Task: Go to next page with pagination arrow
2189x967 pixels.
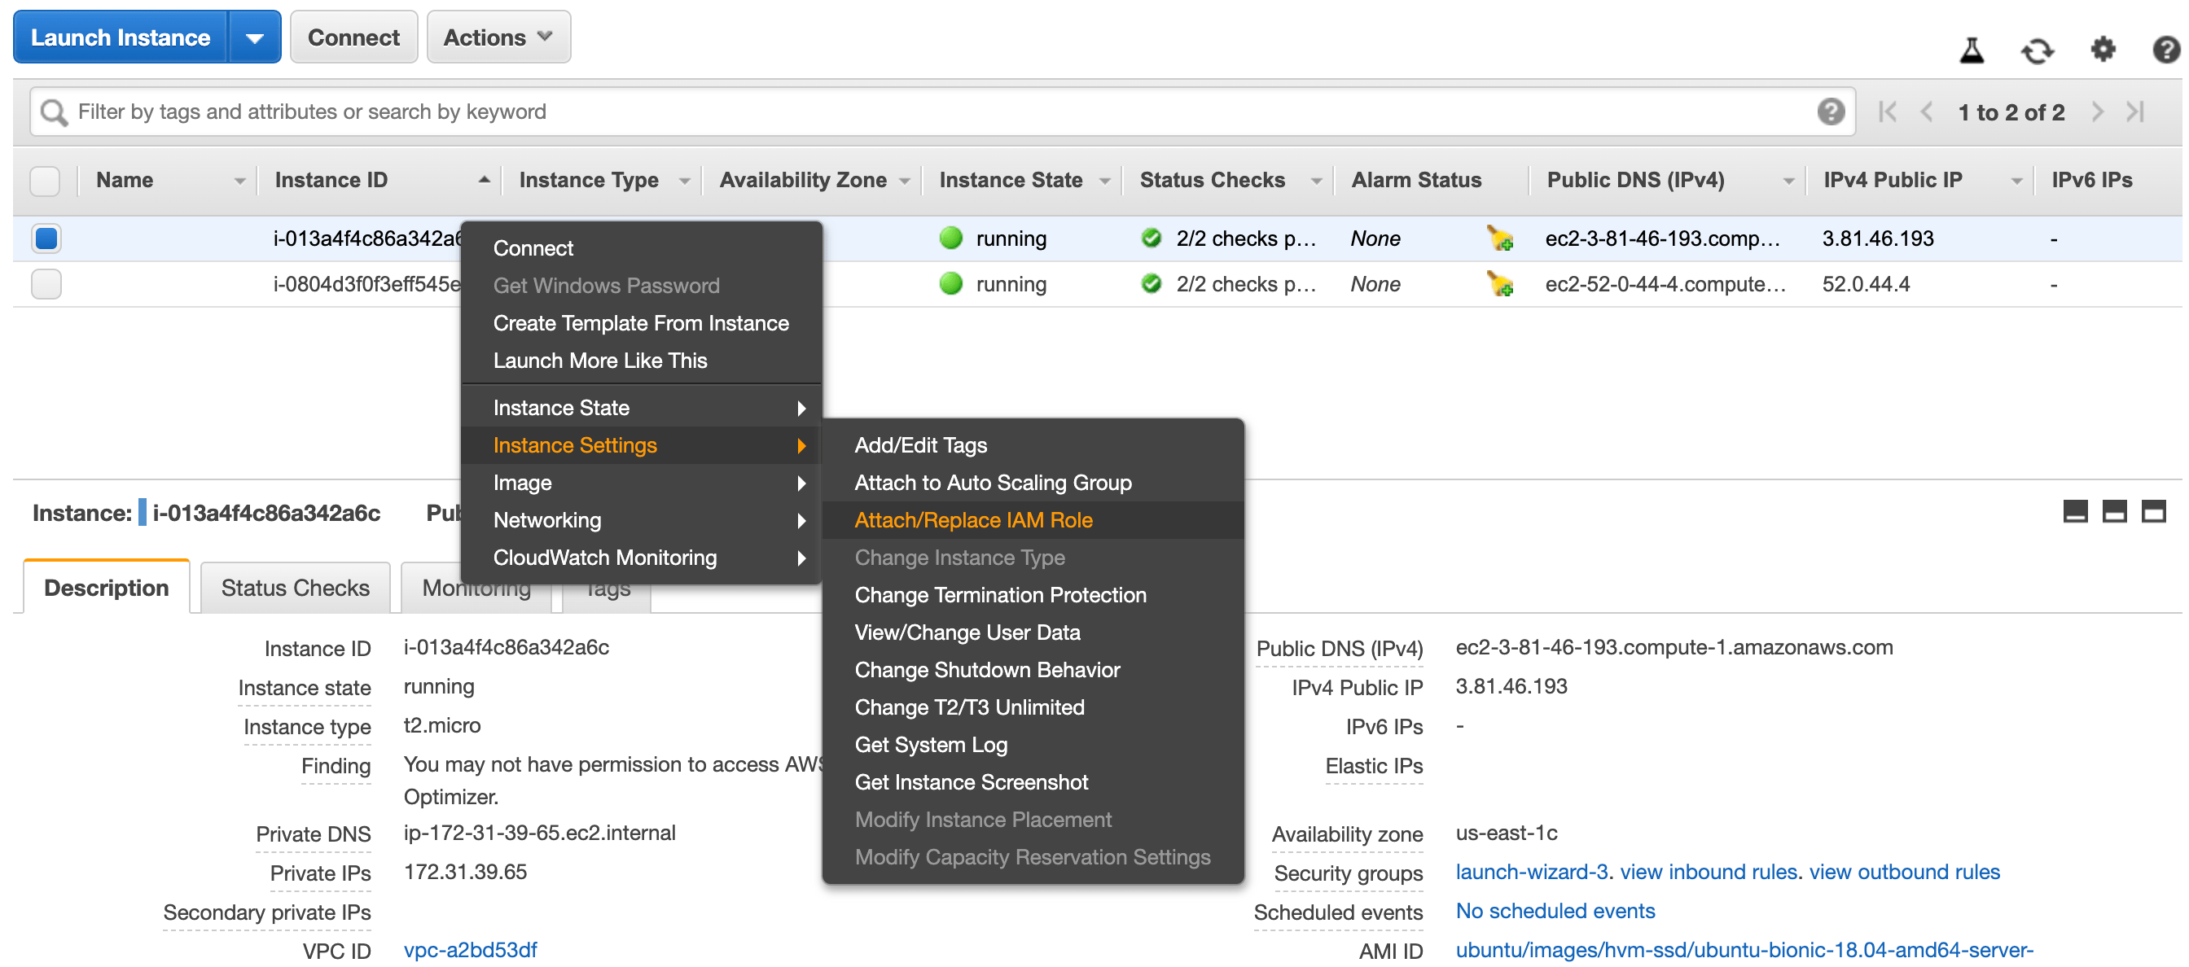Action: (x=2098, y=112)
